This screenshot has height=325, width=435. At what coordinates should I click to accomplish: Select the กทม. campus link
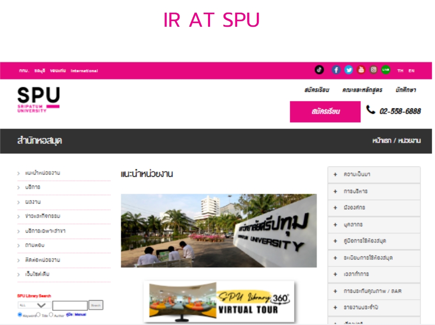(24, 70)
